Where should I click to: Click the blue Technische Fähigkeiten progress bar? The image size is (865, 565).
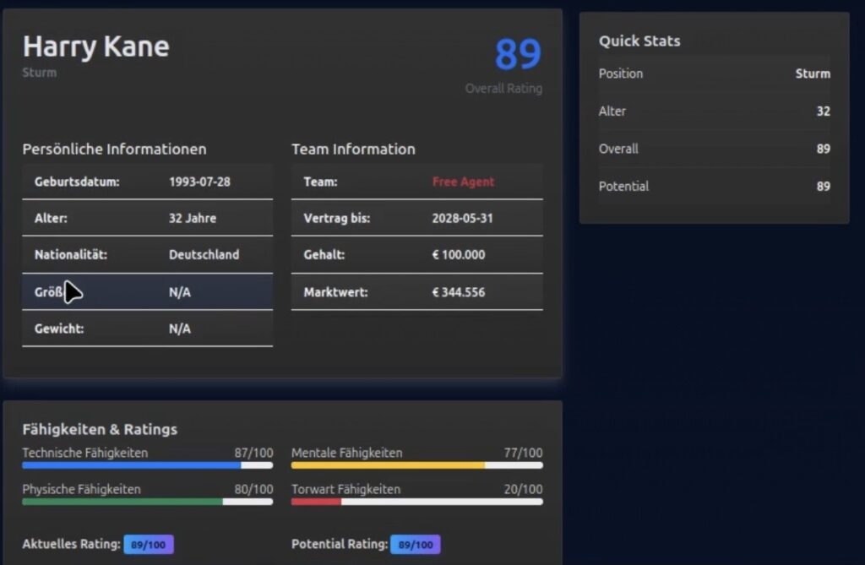click(x=147, y=464)
